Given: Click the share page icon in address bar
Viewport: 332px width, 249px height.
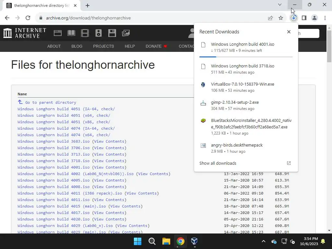Looking at the screenshot, I should pos(270,18).
